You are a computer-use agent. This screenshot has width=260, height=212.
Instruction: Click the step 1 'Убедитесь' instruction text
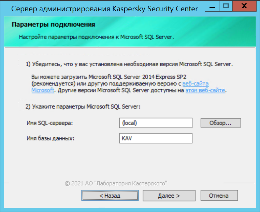click(129, 64)
